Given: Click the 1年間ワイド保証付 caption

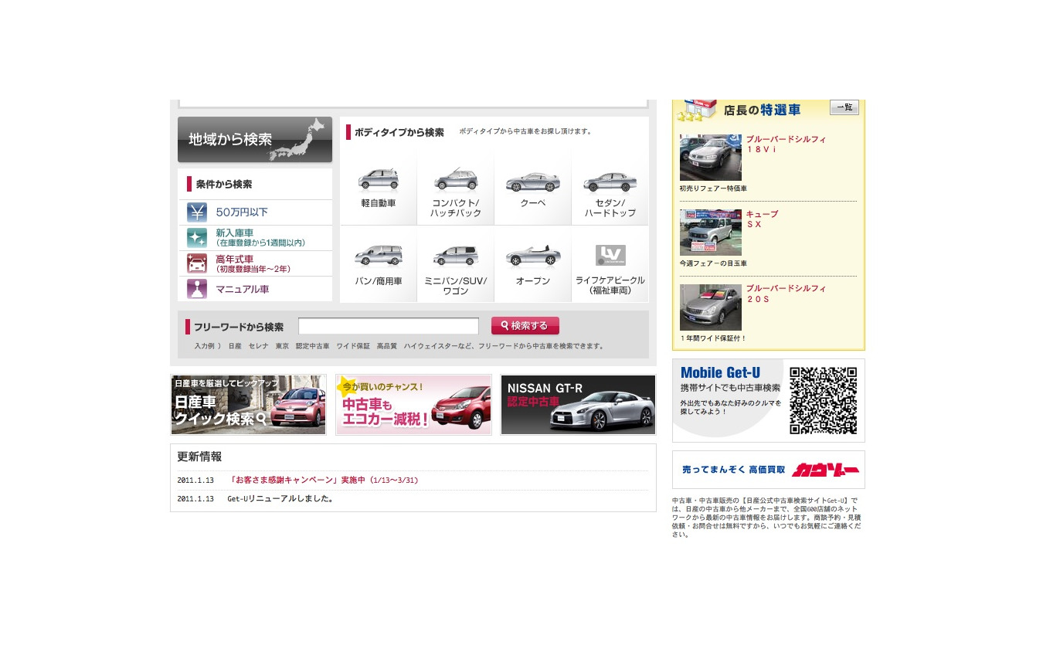Looking at the screenshot, I should point(714,338).
